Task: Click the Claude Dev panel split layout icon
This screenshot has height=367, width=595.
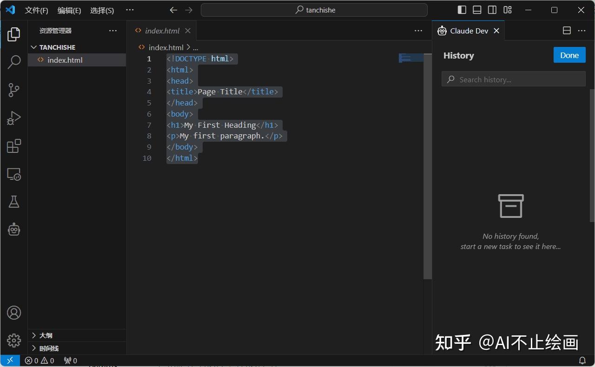Action: pyautogui.click(x=567, y=31)
